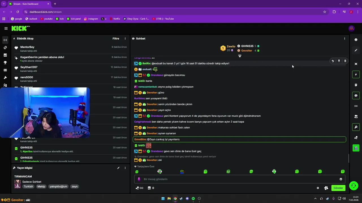Click the chat badge icon beside the settings gear
The width and height of the screenshot is (362, 203).
(x=326, y=188)
